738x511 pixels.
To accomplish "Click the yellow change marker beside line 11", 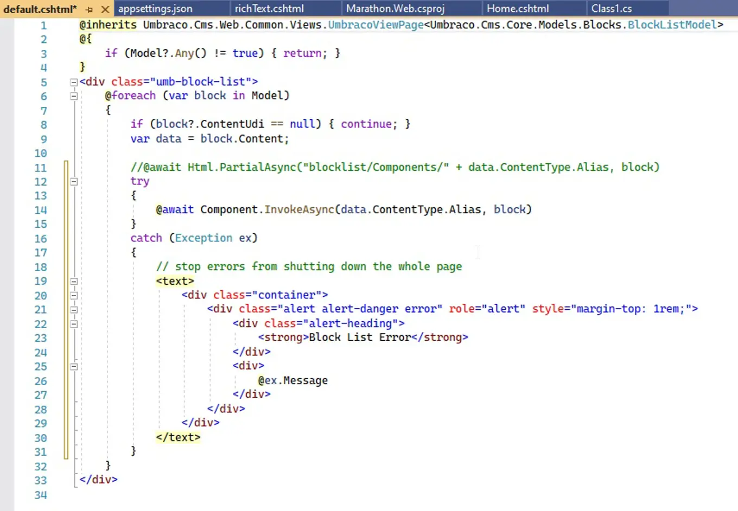I will pos(66,168).
